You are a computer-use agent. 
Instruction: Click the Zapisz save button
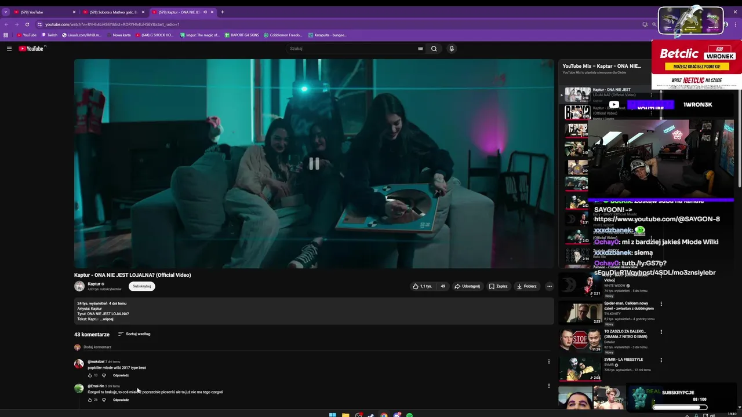[498, 286]
